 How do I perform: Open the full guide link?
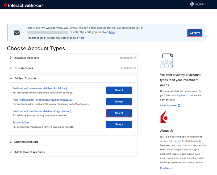click(180, 95)
